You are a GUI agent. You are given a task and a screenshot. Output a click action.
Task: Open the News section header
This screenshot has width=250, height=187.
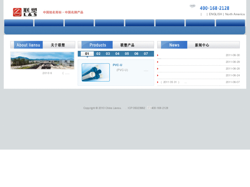pos(174,45)
